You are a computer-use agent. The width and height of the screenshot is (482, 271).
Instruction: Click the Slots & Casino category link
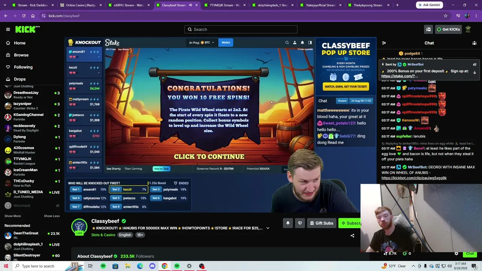click(x=103, y=235)
